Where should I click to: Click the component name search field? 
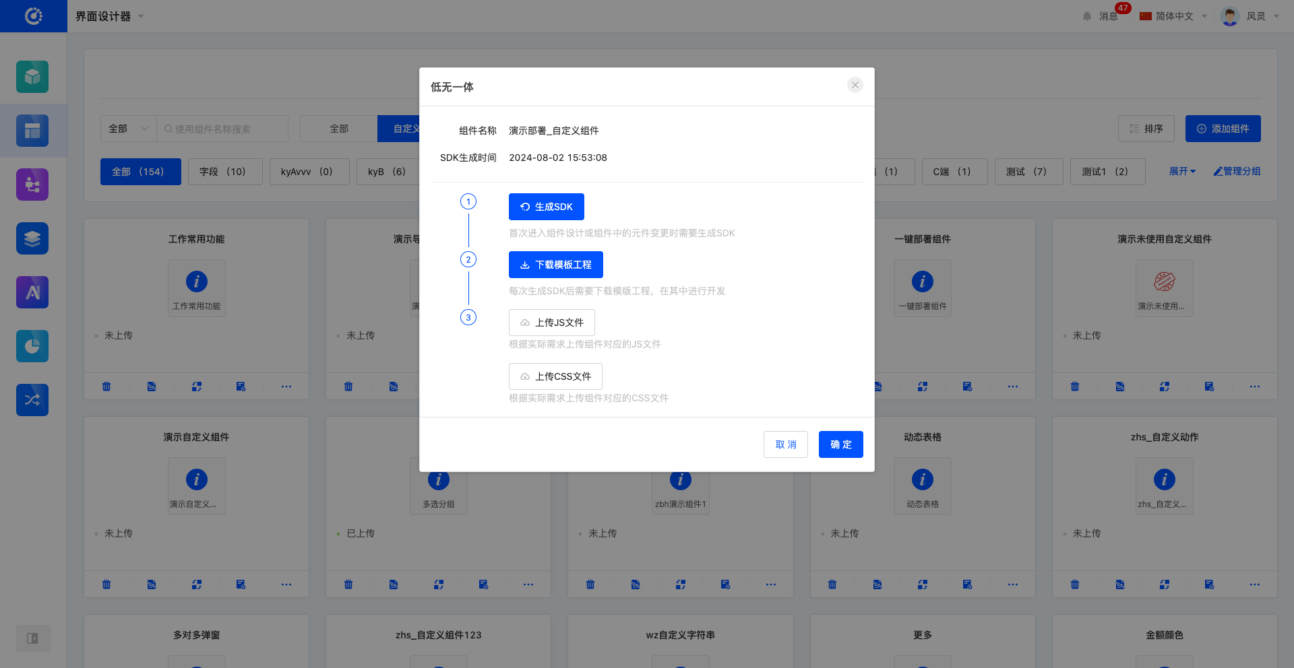click(222, 129)
